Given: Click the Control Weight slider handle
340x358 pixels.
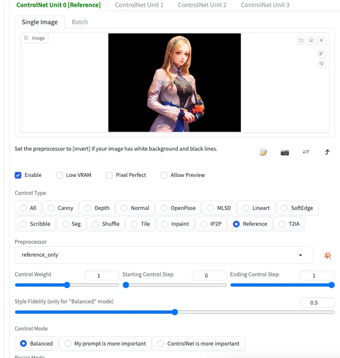Looking at the screenshot, I should coord(67,285).
